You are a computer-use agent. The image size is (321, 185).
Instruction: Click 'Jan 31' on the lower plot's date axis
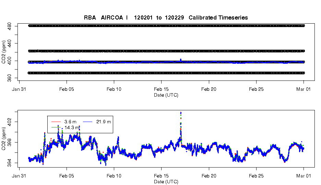click(19, 176)
